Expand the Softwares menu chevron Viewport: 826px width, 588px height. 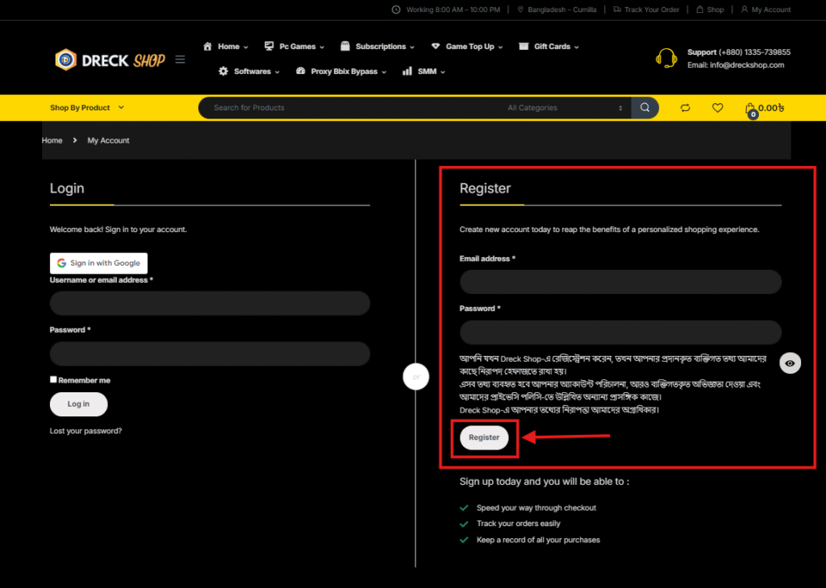pyautogui.click(x=277, y=72)
